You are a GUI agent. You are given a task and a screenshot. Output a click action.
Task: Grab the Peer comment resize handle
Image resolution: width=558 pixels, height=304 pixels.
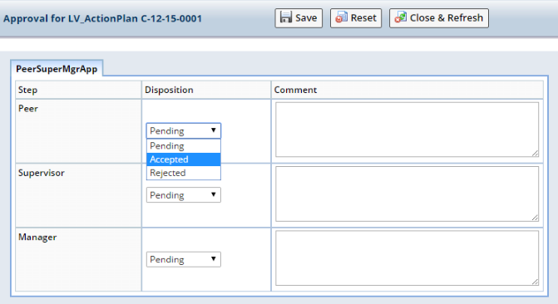(x=535, y=153)
